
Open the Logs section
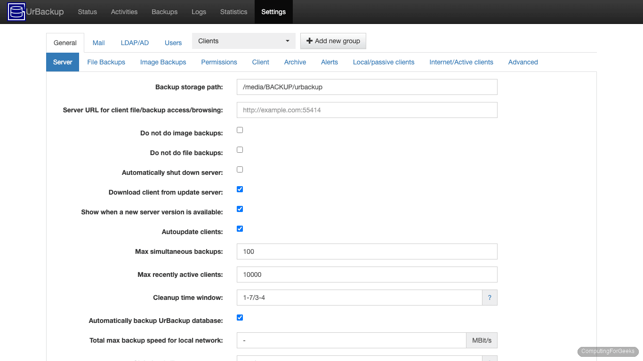tap(199, 12)
